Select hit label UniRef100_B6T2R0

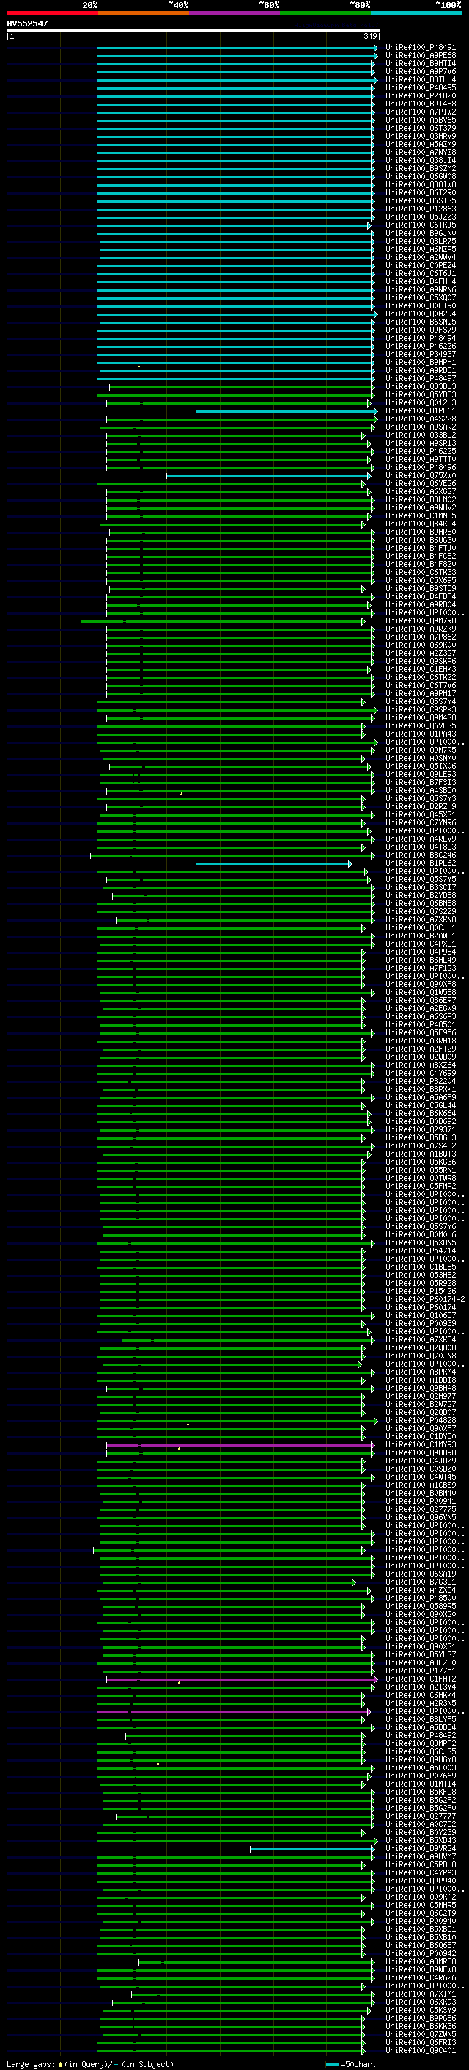[x=421, y=192]
